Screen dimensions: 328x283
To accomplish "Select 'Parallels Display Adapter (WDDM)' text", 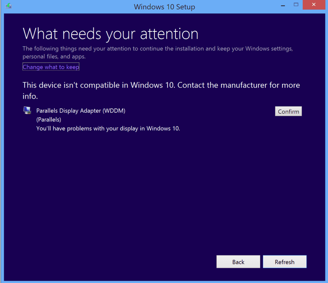I will click(81, 111).
